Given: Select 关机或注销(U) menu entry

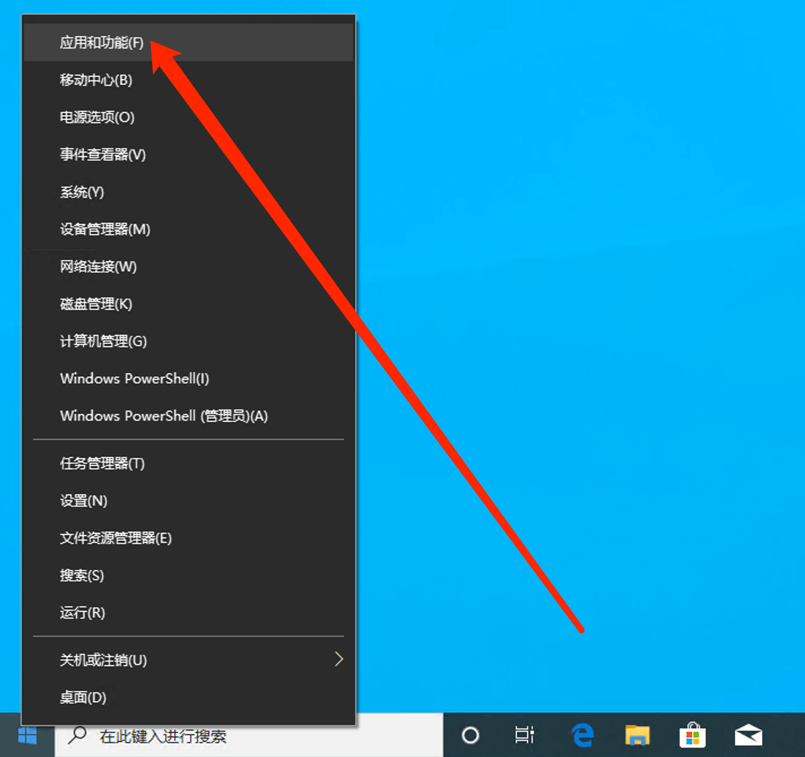Looking at the screenshot, I should pyautogui.click(x=188, y=660).
